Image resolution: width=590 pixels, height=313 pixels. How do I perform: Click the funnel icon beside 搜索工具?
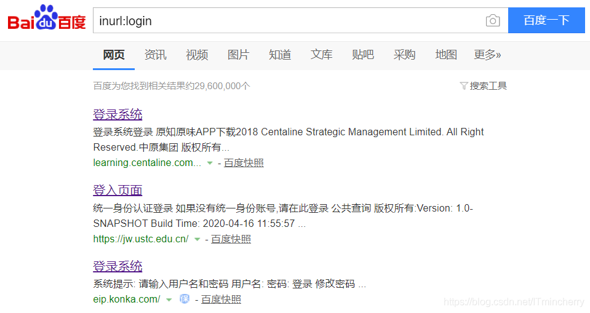click(464, 86)
